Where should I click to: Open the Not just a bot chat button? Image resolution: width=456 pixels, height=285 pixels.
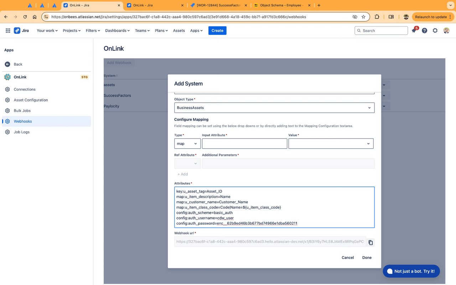point(411,271)
